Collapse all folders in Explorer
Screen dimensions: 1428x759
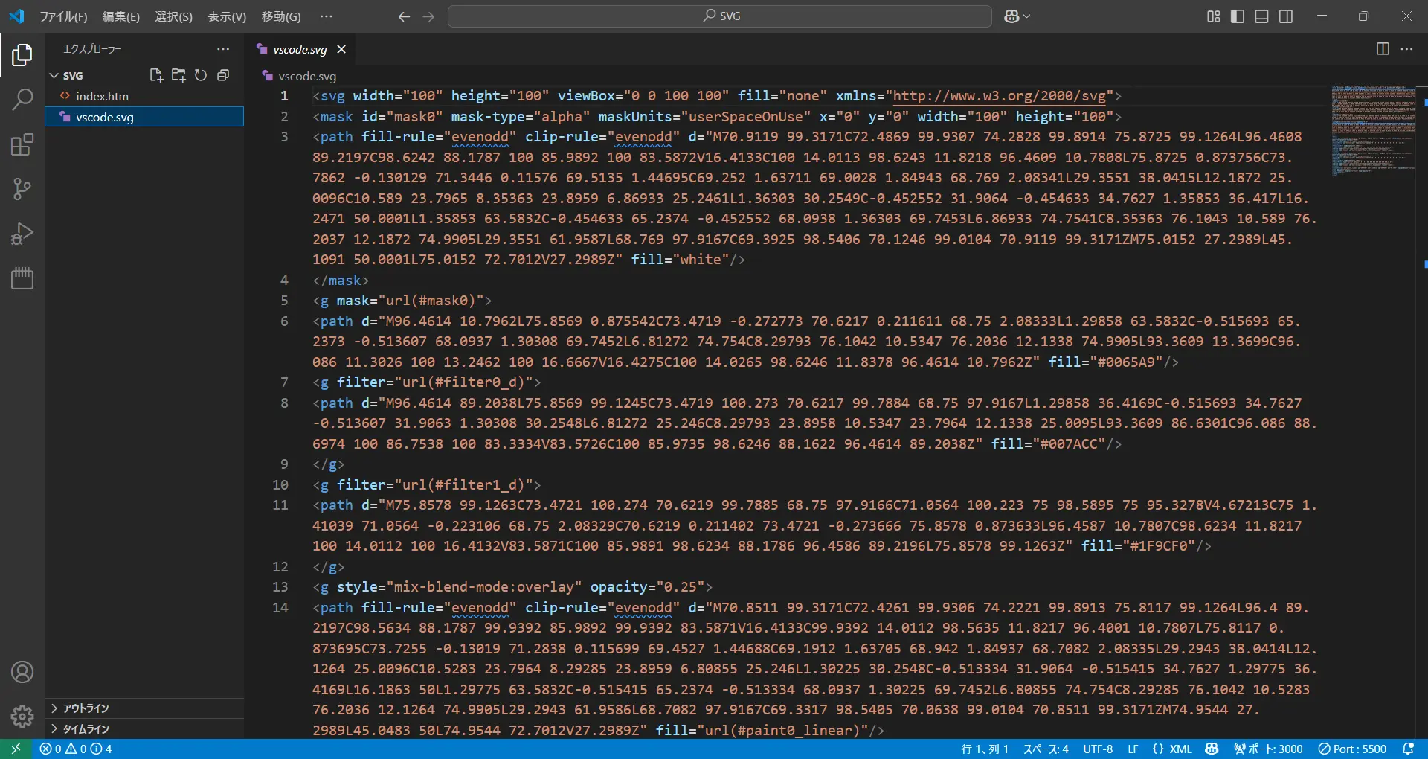[223, 75]
